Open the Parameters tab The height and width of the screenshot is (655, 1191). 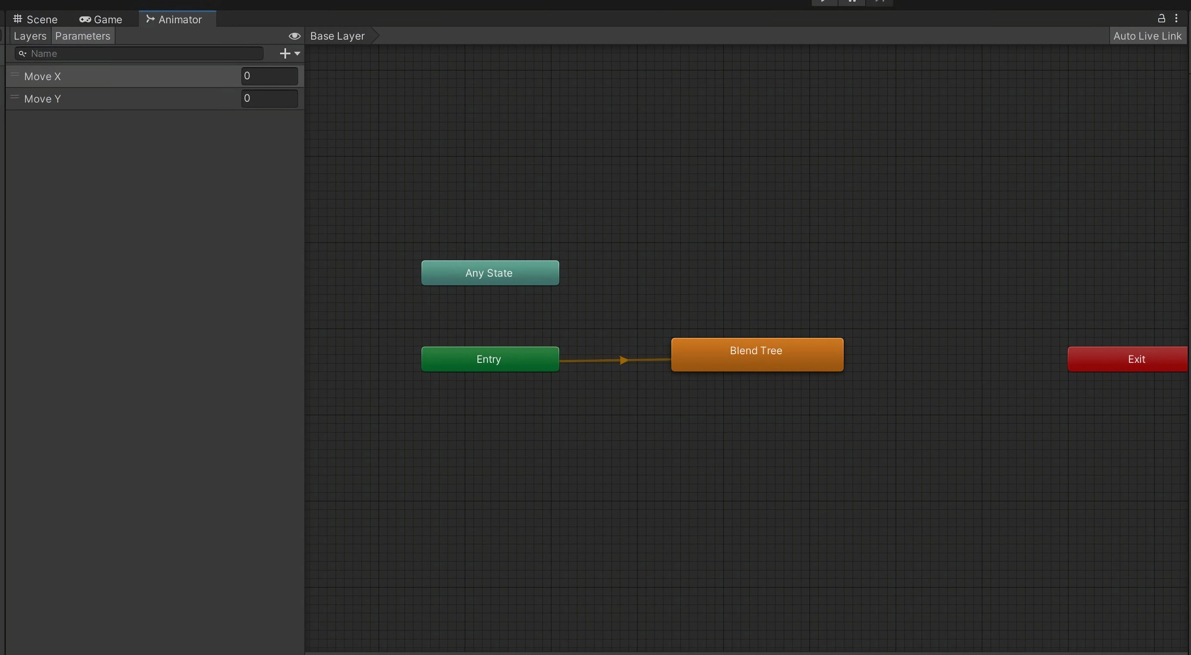pyautogui.click(x=82, y=36)
